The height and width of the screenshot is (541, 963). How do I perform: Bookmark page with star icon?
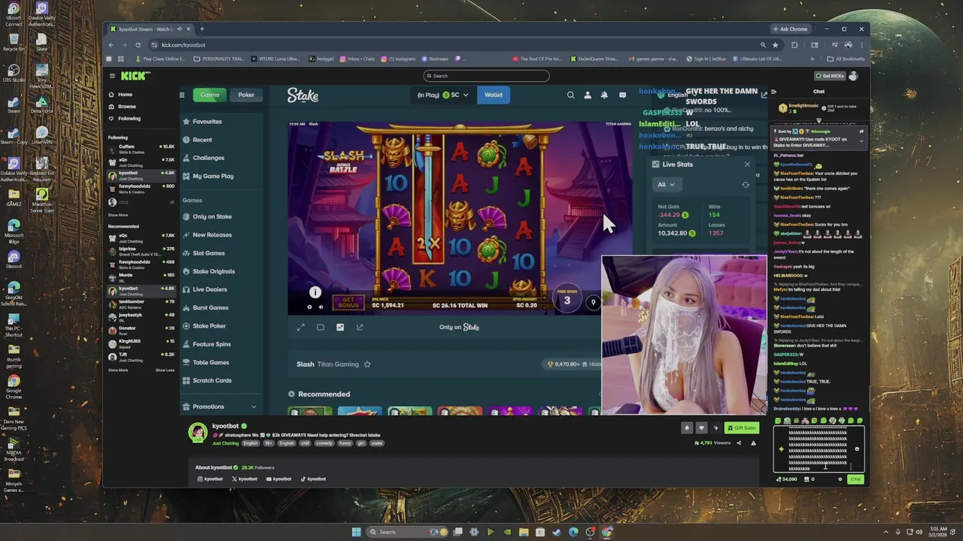(x=776, y=45)
